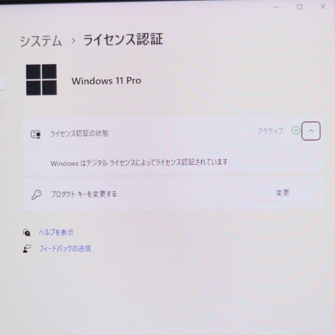Open the ヘルプを表示 link
The height and width of the screenshot is (335, 335).
tap(56, 232)
